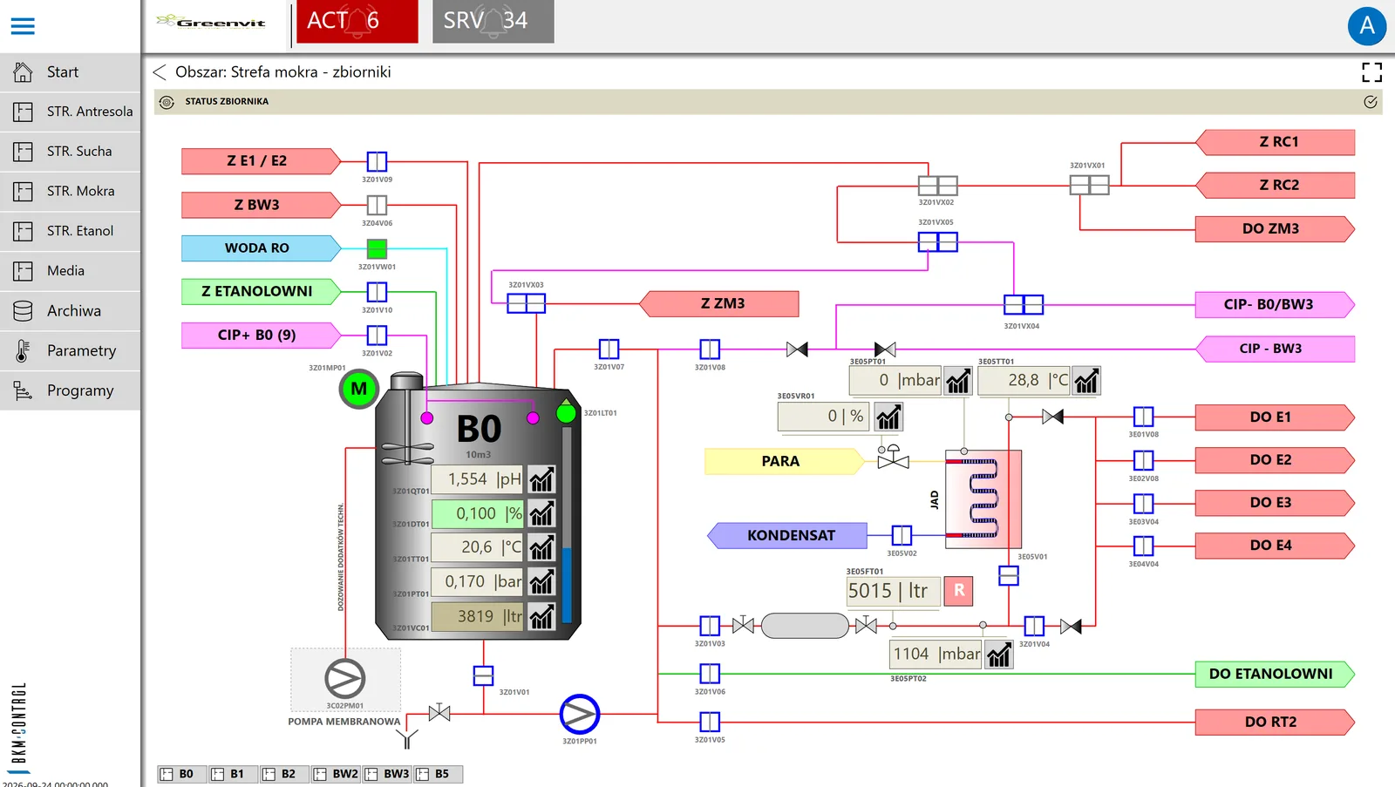Switch to B2 tank tab
This screenshot has height=787, width=1395.
[284, 774]
